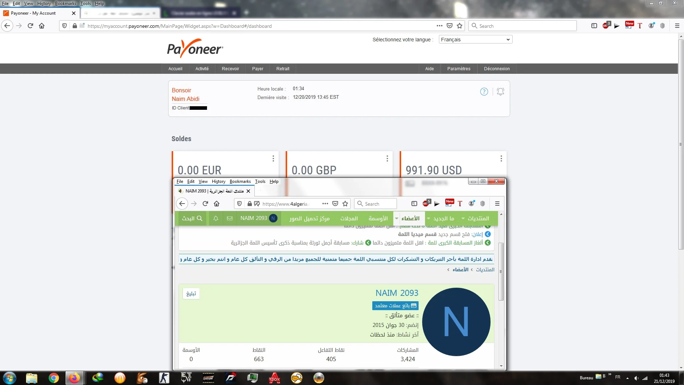Click the inner forum window scrollbar thumb
684x385 pixels.
tap(501, 271)
